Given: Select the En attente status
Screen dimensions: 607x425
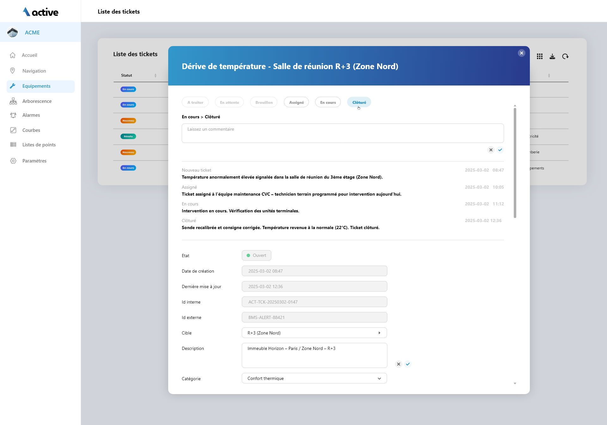Looking at the screenshot, I should coord(230,102).
